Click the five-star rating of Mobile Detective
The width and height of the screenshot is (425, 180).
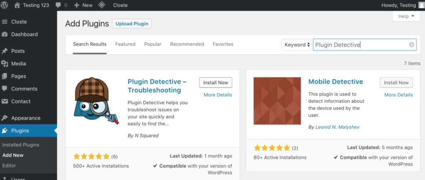pyautogui.click(x=272, y=148)
